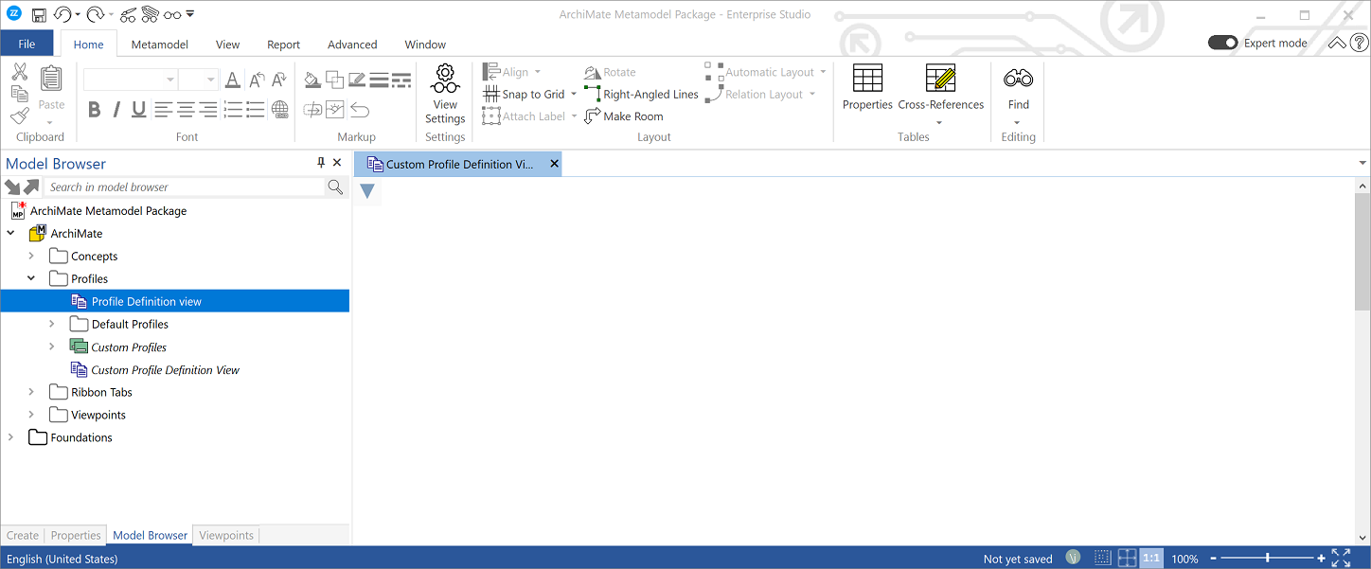This screenshot has height=569, width=1371.
Task: Click the zoom slider handle
Action: (1268, 559)
